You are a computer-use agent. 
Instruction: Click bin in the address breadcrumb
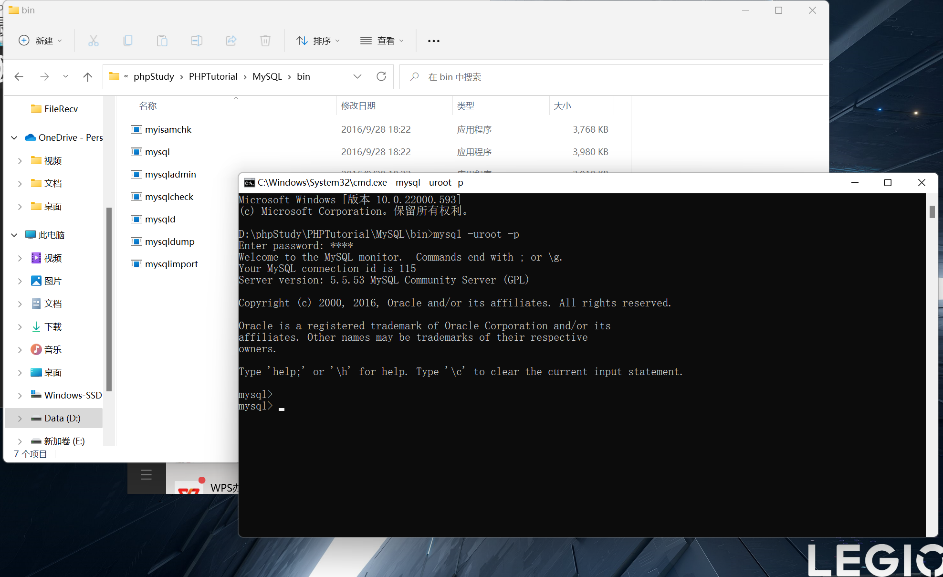click(304, 76)
